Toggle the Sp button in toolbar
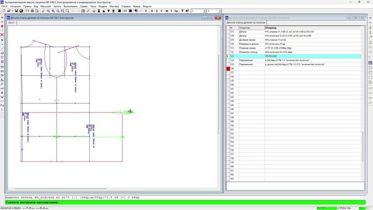The height and width of the screenshot is (210, 373). [176, 10]
